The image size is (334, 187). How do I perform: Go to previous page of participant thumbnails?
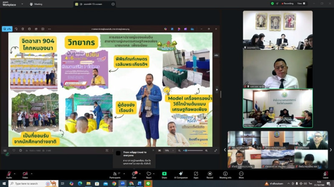pos(225,150)
